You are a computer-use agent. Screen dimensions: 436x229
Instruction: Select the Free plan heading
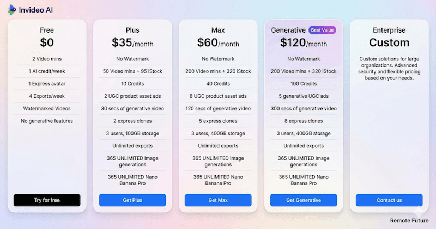[x=47, y=30]
